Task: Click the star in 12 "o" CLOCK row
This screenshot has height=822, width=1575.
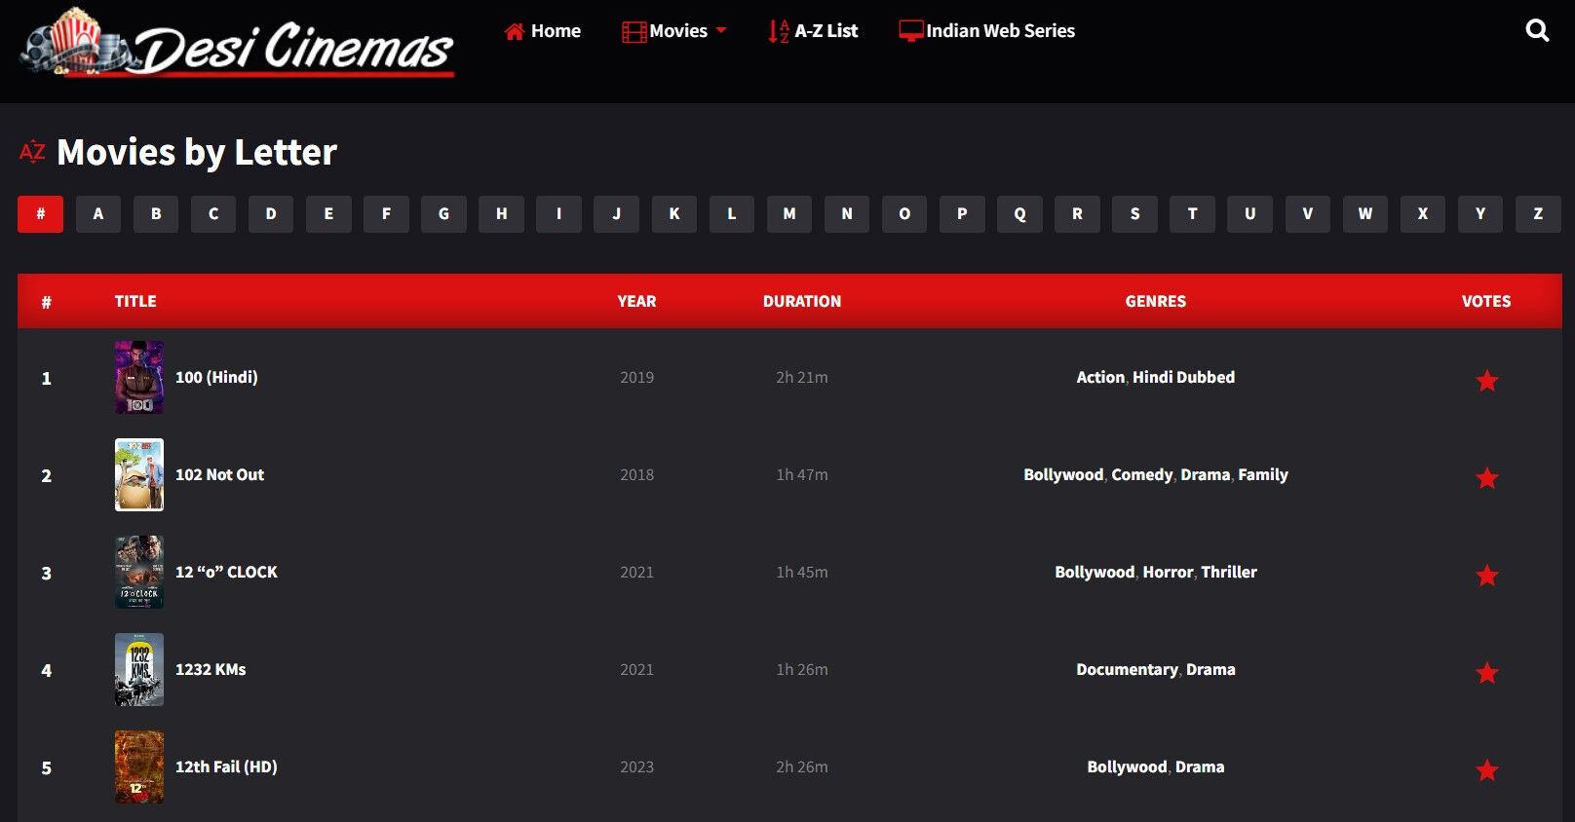Action: pos(1486,575)
